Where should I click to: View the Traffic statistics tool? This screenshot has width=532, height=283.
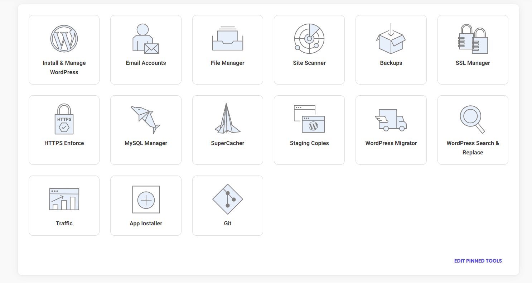(x=64, y=205)
